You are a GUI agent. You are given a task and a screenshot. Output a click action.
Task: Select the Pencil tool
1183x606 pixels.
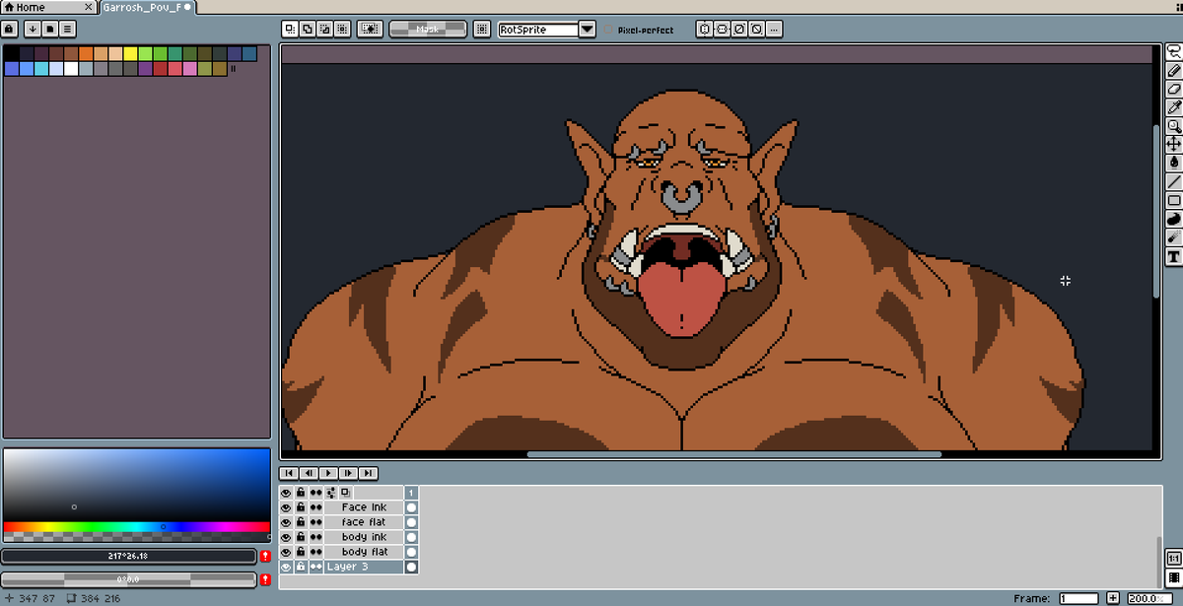coord(1174,71)
